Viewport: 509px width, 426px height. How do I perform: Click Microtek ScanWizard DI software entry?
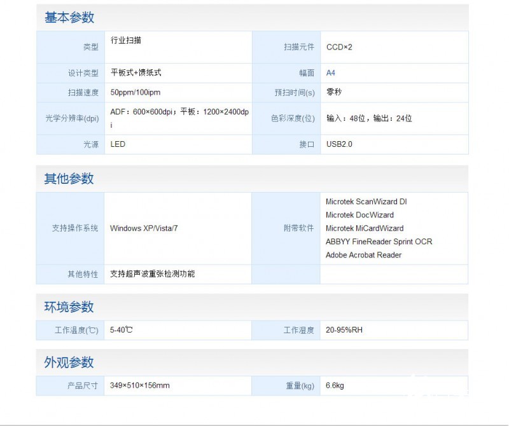(x=366, y=202)
